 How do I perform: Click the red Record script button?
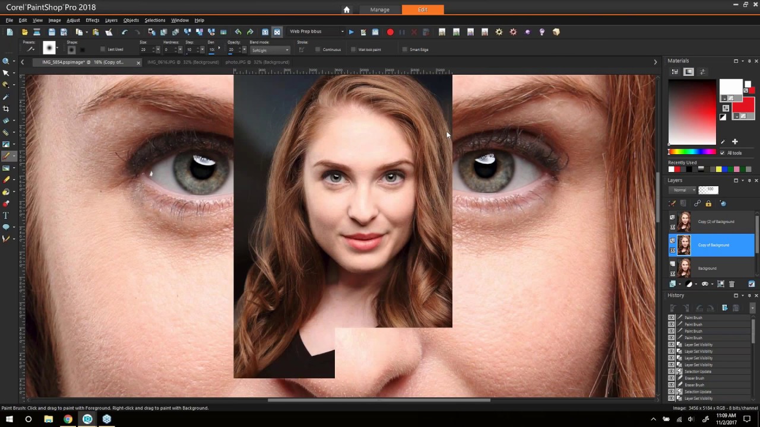tap(390, 32)
